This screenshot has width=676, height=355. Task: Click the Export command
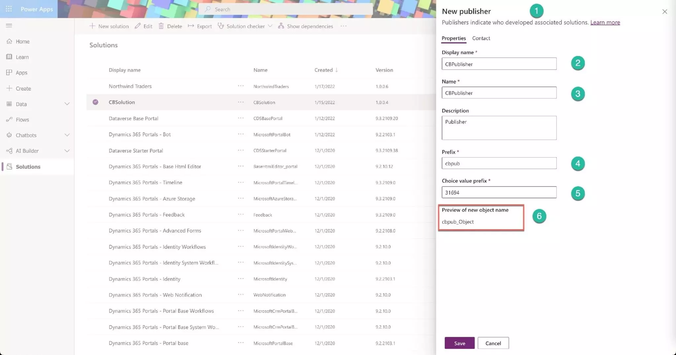tap(200, 26)
